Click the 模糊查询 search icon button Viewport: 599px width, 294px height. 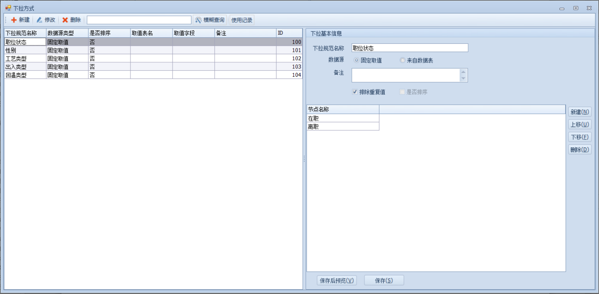pos(198,20)
